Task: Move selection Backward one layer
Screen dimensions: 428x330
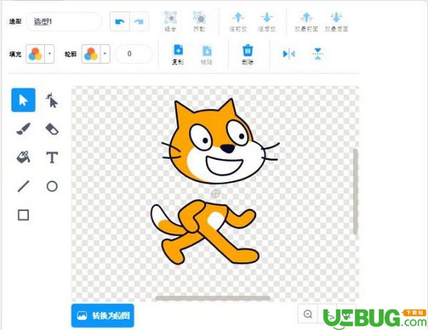Action: pos(267,21)
